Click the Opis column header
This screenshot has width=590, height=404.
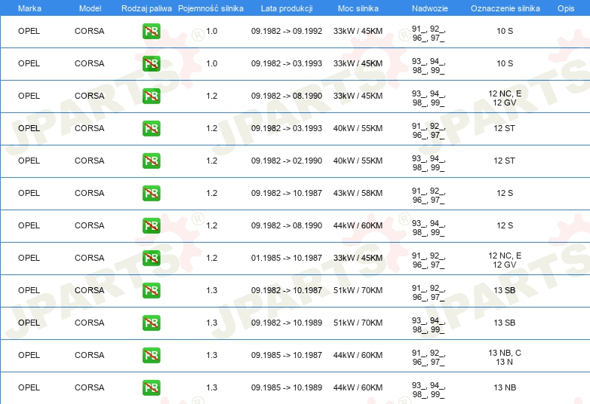(x=566, y=8)
